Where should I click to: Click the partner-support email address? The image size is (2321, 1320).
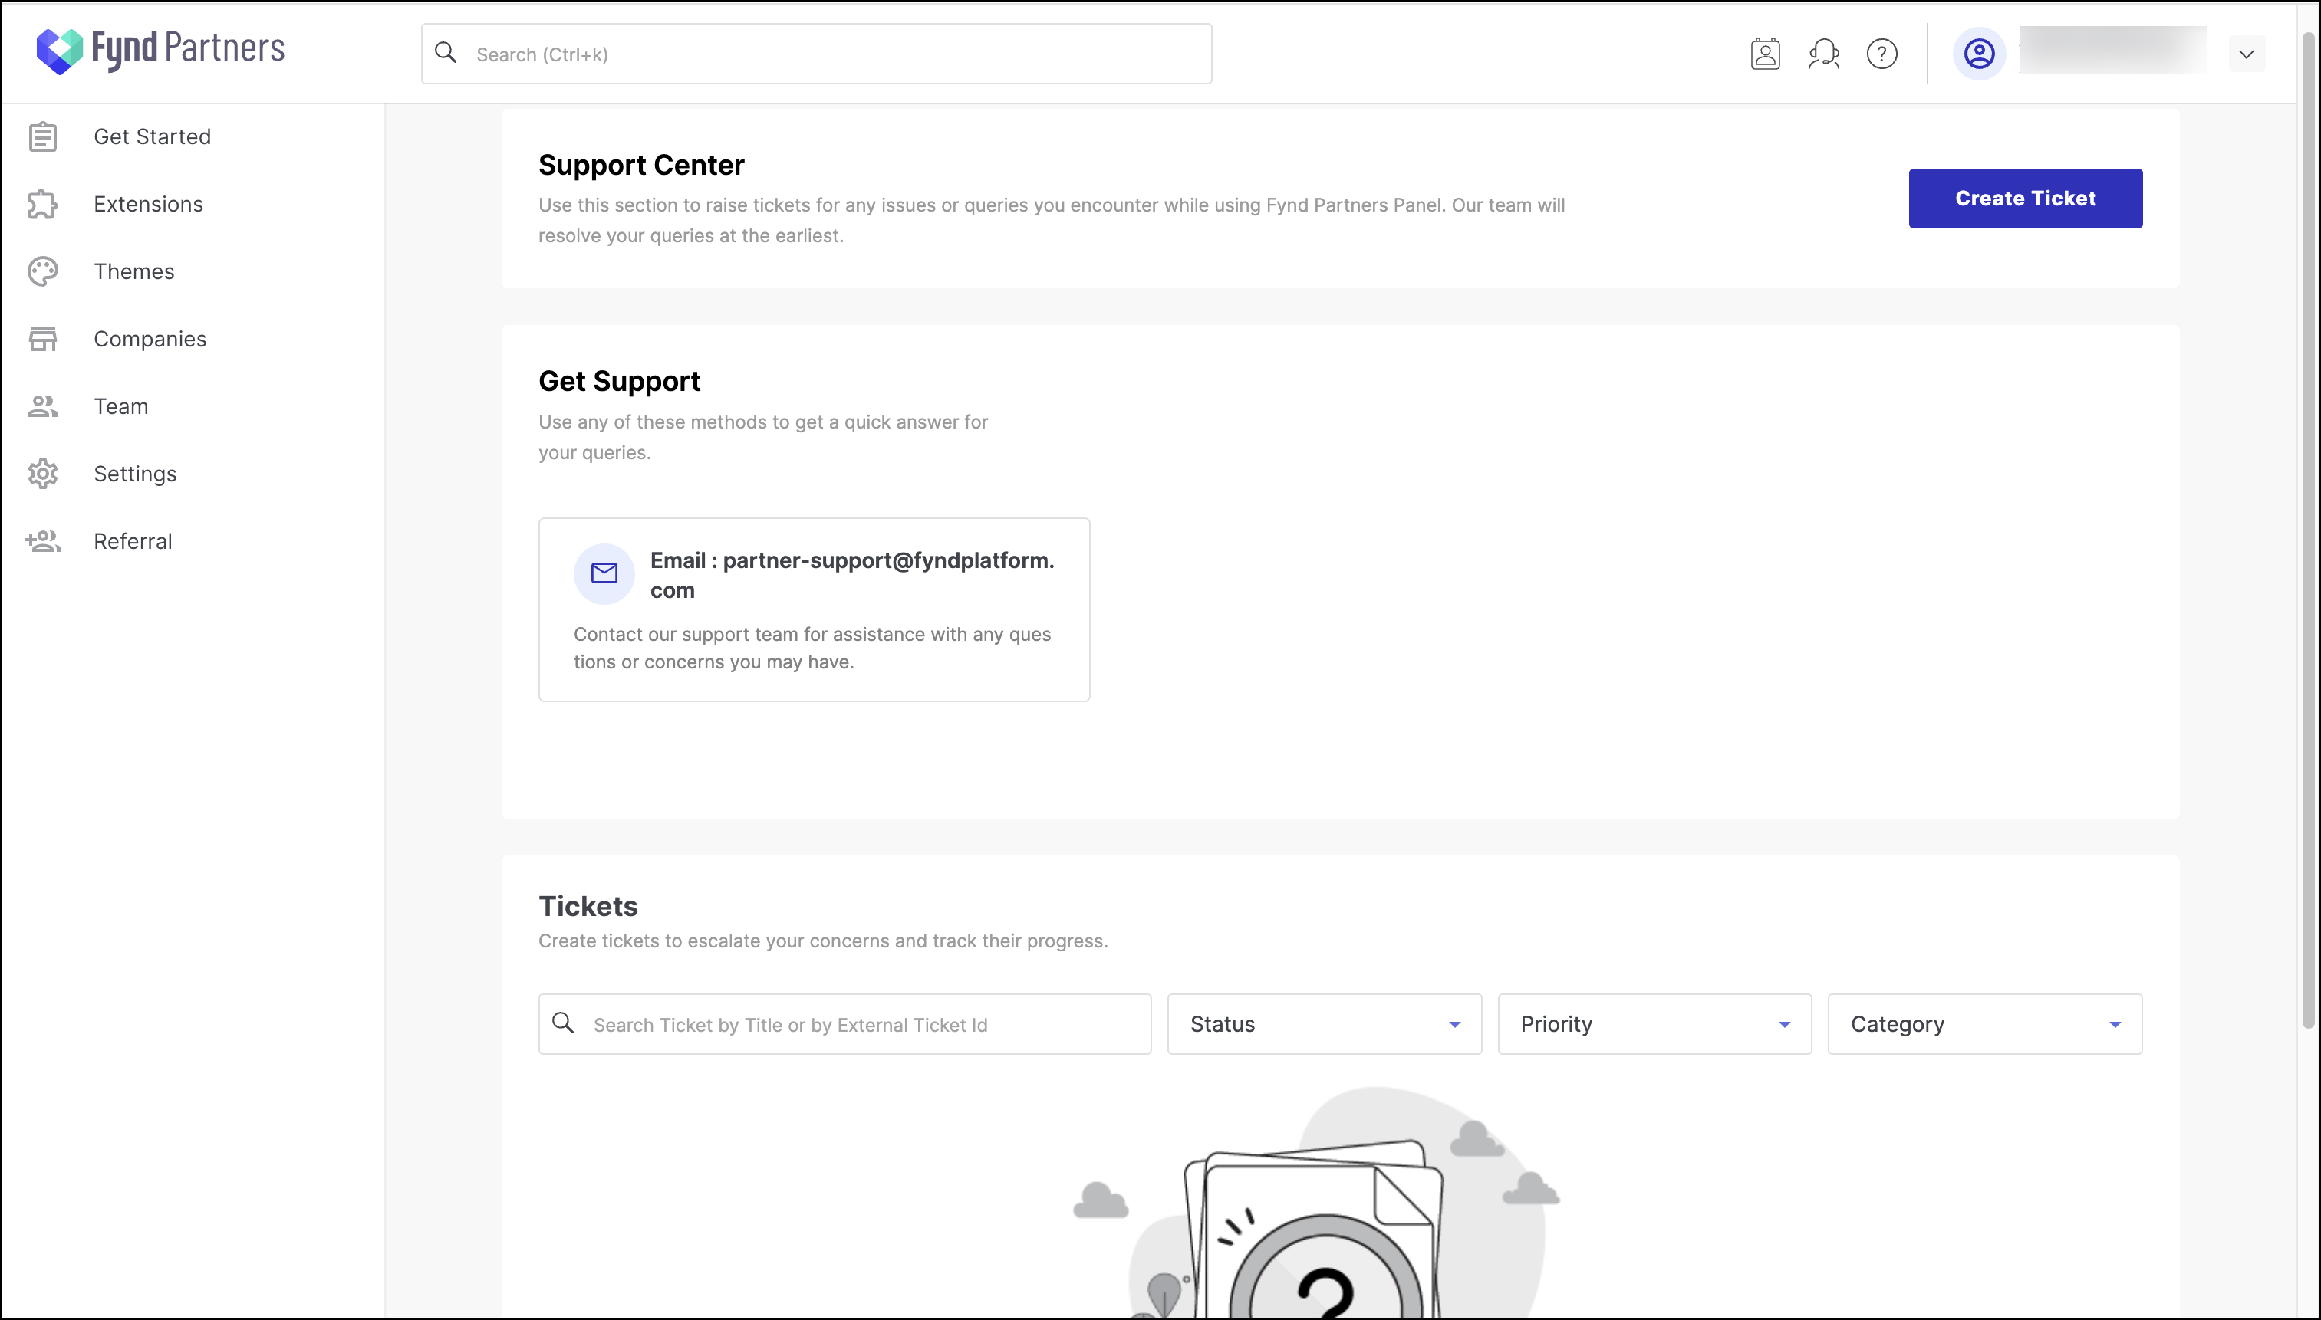(851, 576)
